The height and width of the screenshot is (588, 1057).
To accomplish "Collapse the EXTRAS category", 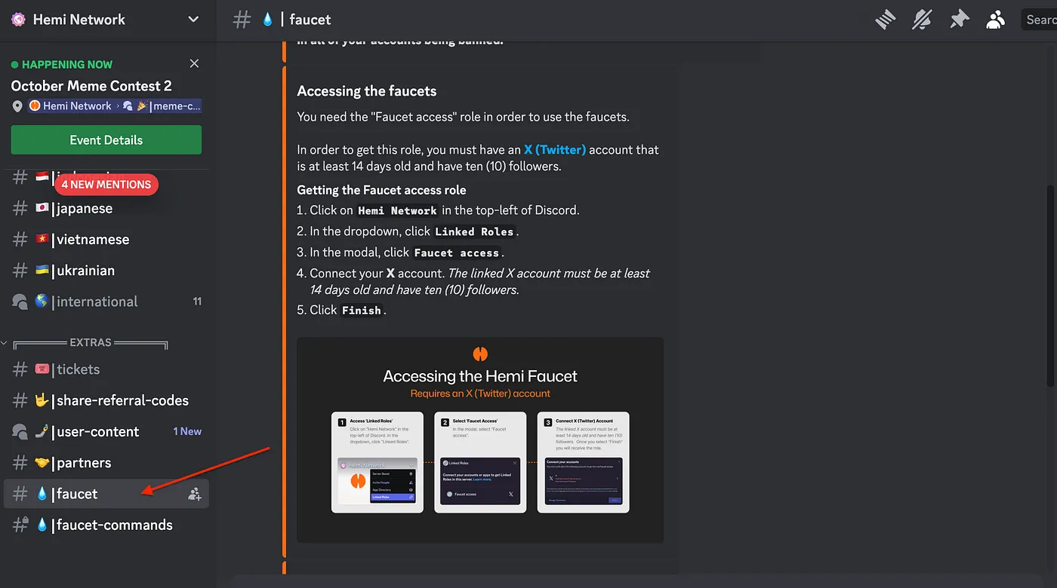I will point(90,342).
